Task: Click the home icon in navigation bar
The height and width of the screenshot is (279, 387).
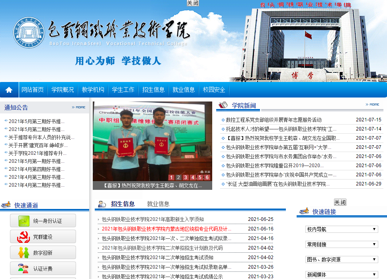Action: [9, 90]
